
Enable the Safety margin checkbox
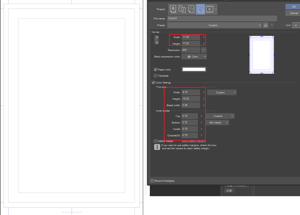point(155,141)
